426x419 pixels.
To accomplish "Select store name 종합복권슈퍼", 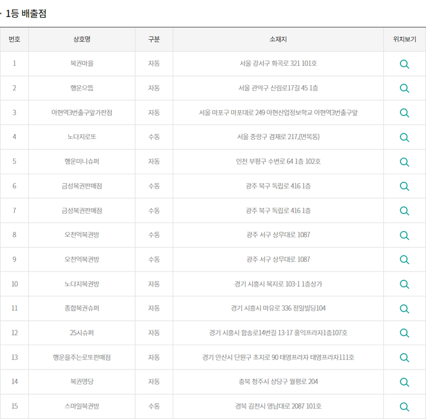I will (82, 308).
